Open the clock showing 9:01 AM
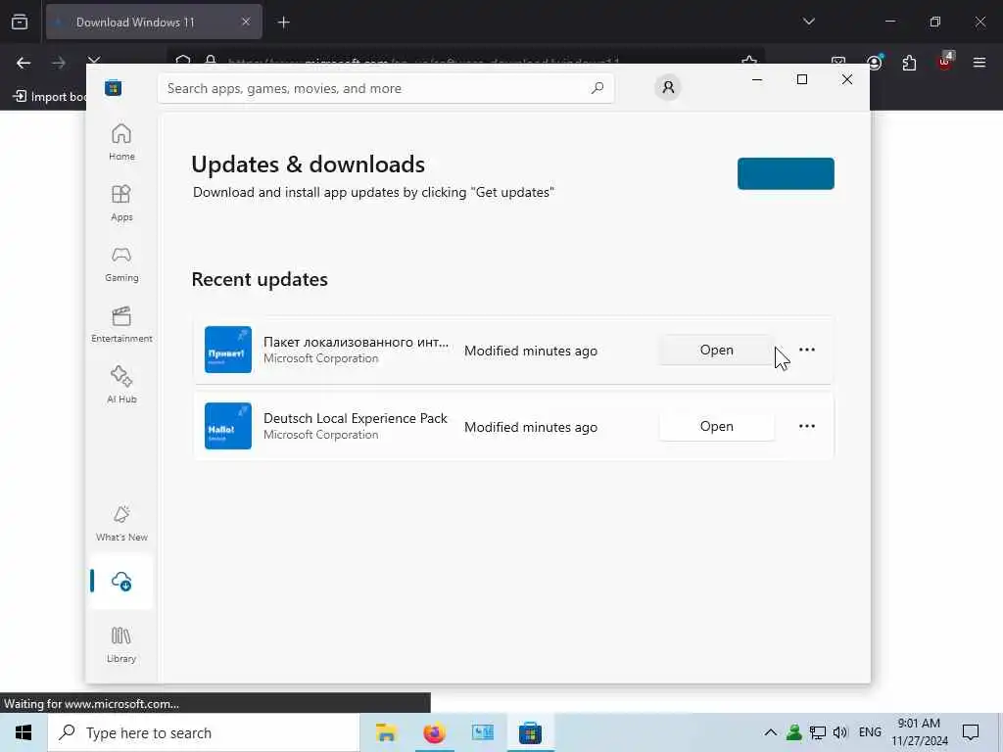Viewport: 1003px width, 752px height. [919, 732]
